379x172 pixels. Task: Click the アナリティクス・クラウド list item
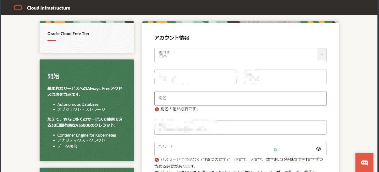pyautogui.click(x=81, y=140)
